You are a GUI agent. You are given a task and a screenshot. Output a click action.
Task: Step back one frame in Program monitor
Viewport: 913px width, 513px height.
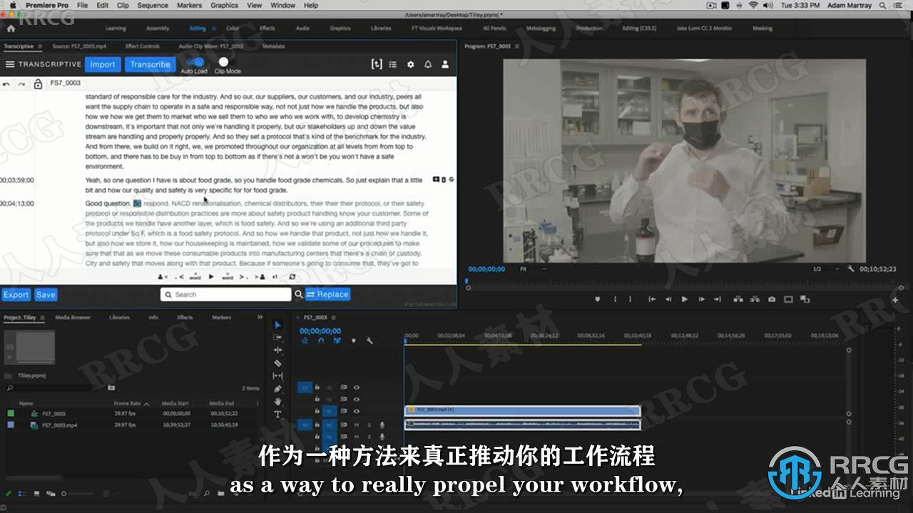click(x=668, y=299)
